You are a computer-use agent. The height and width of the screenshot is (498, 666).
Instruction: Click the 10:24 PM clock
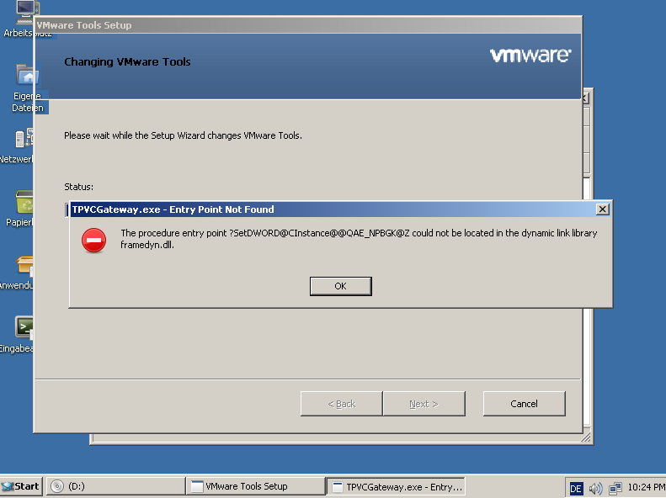pos(646,487)
